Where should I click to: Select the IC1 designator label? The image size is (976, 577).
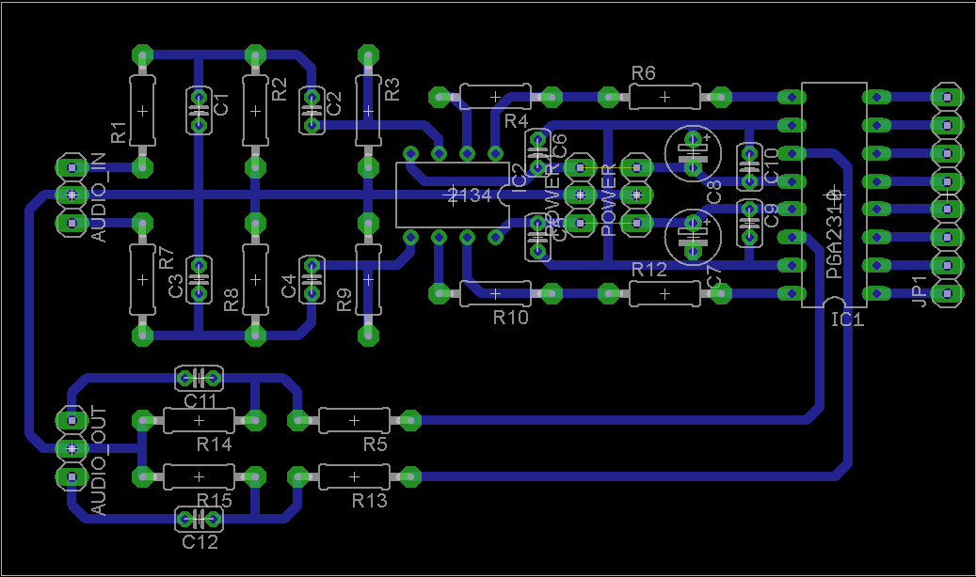tap(848, 320)
